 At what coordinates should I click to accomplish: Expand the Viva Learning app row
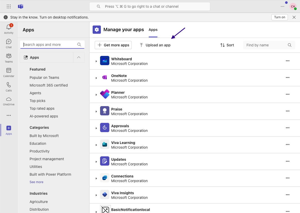[96, 145]
